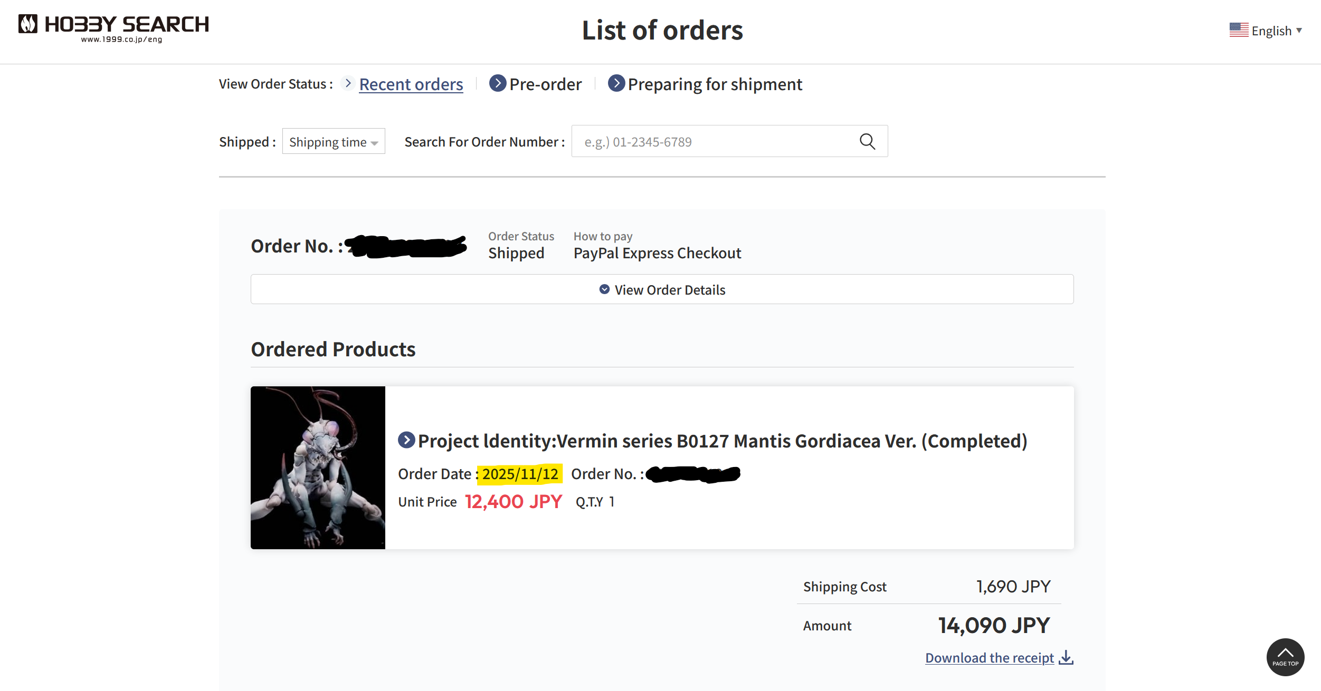1321x691 pixels.
Task: Click the Mantis figure product thumbnail
Action: (318, 468)
